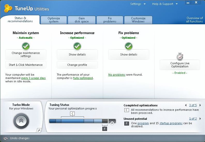Click the C icon beside Completed optimizations text
Image resolution: width=205 pixels, height=142 pixels.
(127, 110)
